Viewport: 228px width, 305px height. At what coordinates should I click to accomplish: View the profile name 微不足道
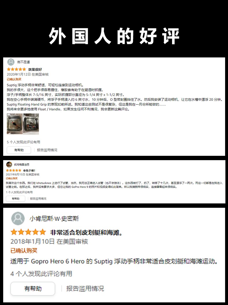[x=24, y=62]
